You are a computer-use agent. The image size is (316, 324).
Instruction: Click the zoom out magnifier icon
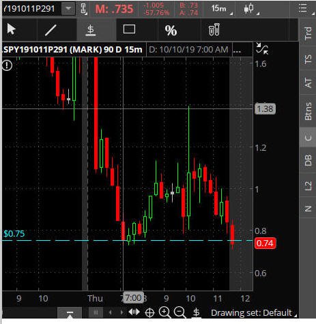[x=180, y=312]
